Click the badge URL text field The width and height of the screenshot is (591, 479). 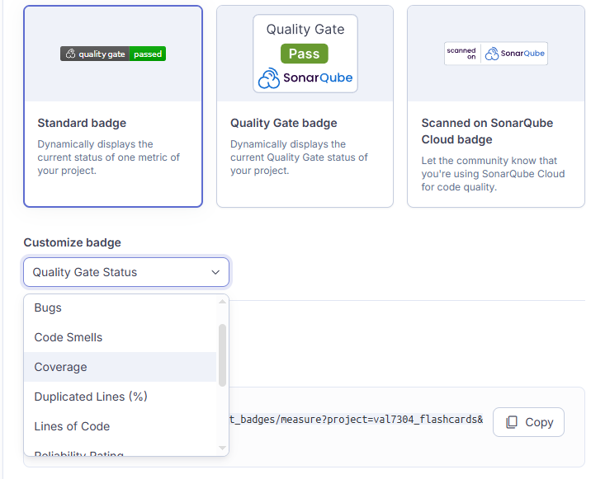(357, 419)
